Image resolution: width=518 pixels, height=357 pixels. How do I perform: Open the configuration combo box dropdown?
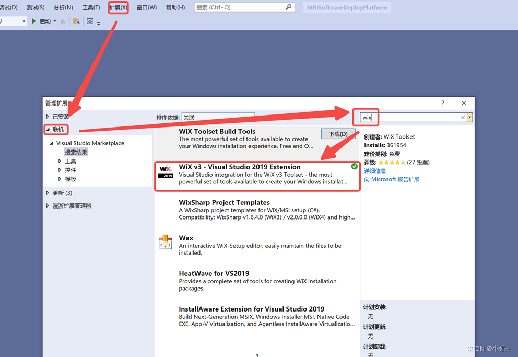(24, 21)
